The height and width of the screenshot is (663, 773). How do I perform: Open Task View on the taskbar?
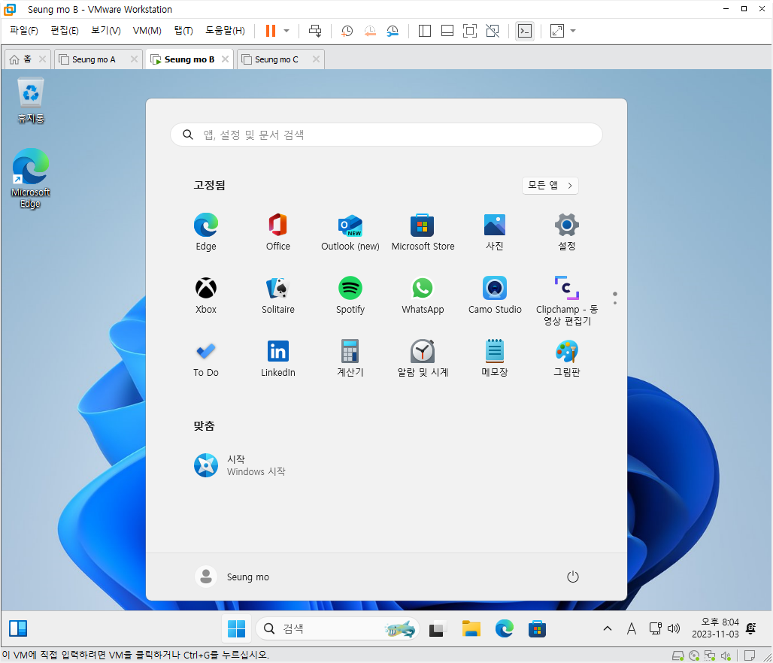click(x=437, y=628)
